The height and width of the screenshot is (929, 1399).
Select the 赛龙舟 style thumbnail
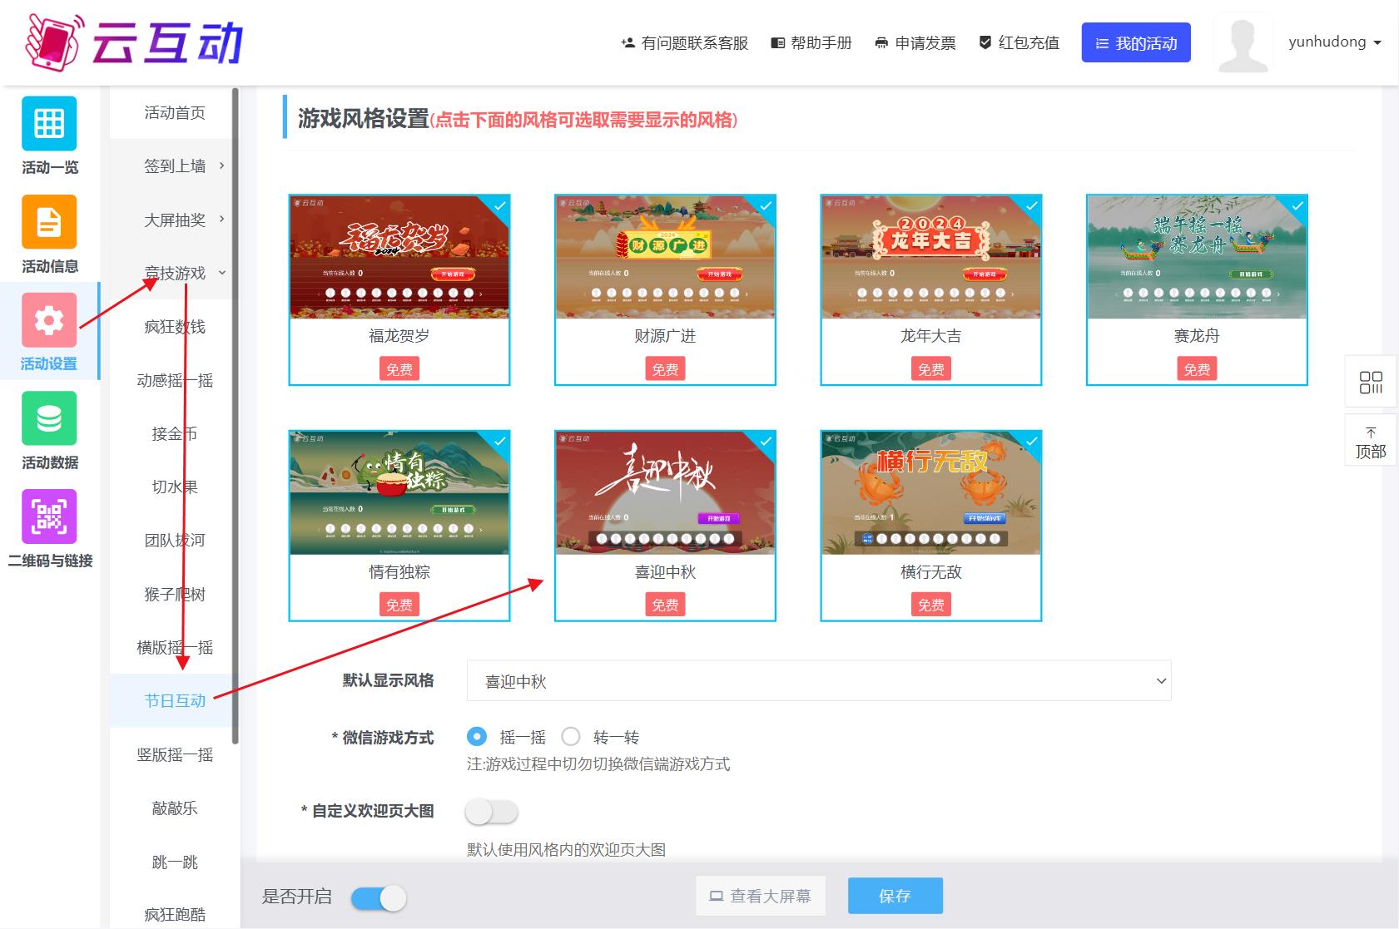[x=1197, y=257]
